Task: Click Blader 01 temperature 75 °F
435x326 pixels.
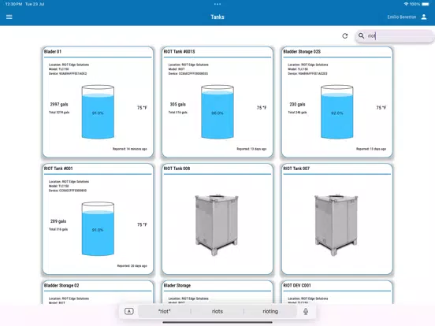Action: [x=142, y=108]
